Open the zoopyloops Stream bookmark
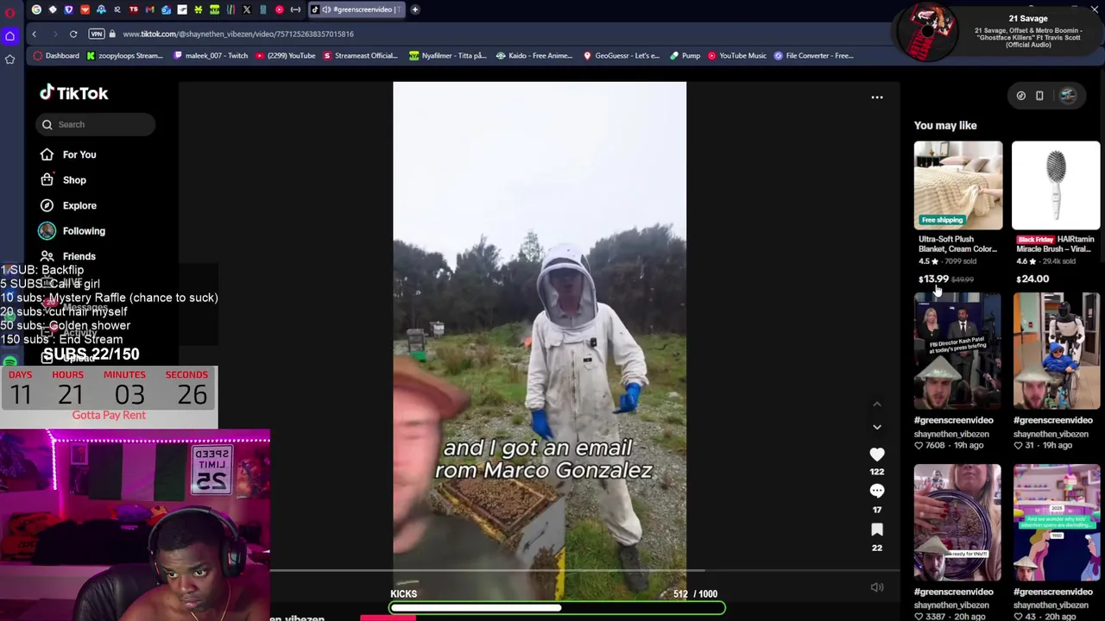Image resolution: width=1105 pixels, height=621 pixels. click(124, 55)
